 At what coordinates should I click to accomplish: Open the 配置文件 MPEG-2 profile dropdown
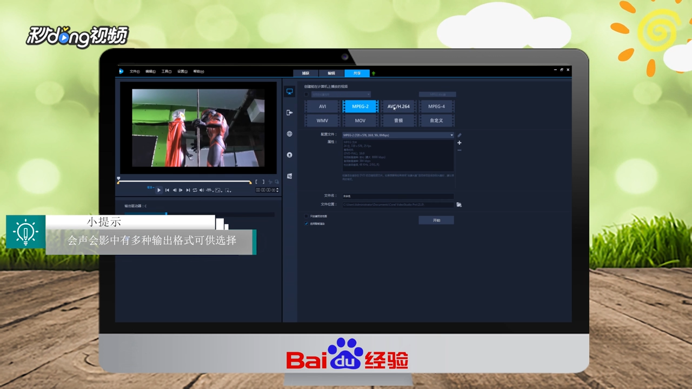coord(398,135)
